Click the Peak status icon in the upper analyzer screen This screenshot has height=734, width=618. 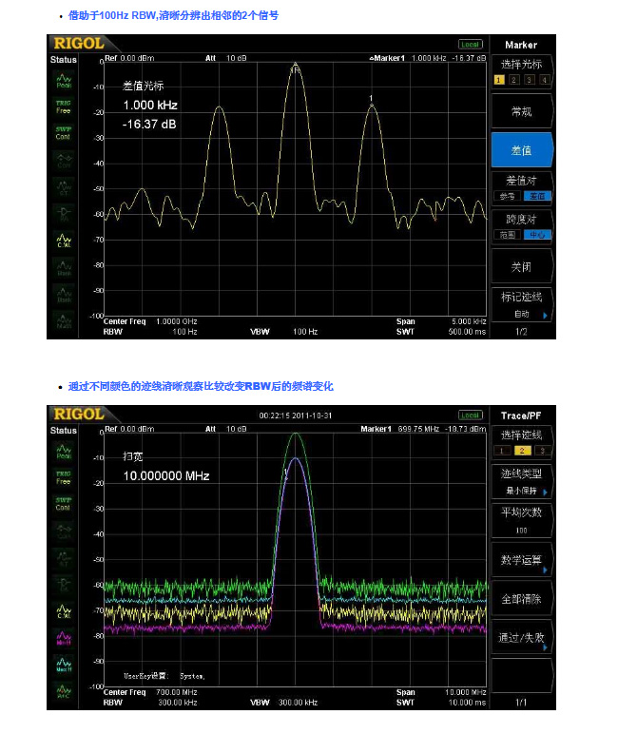click(x=64, y=82)
